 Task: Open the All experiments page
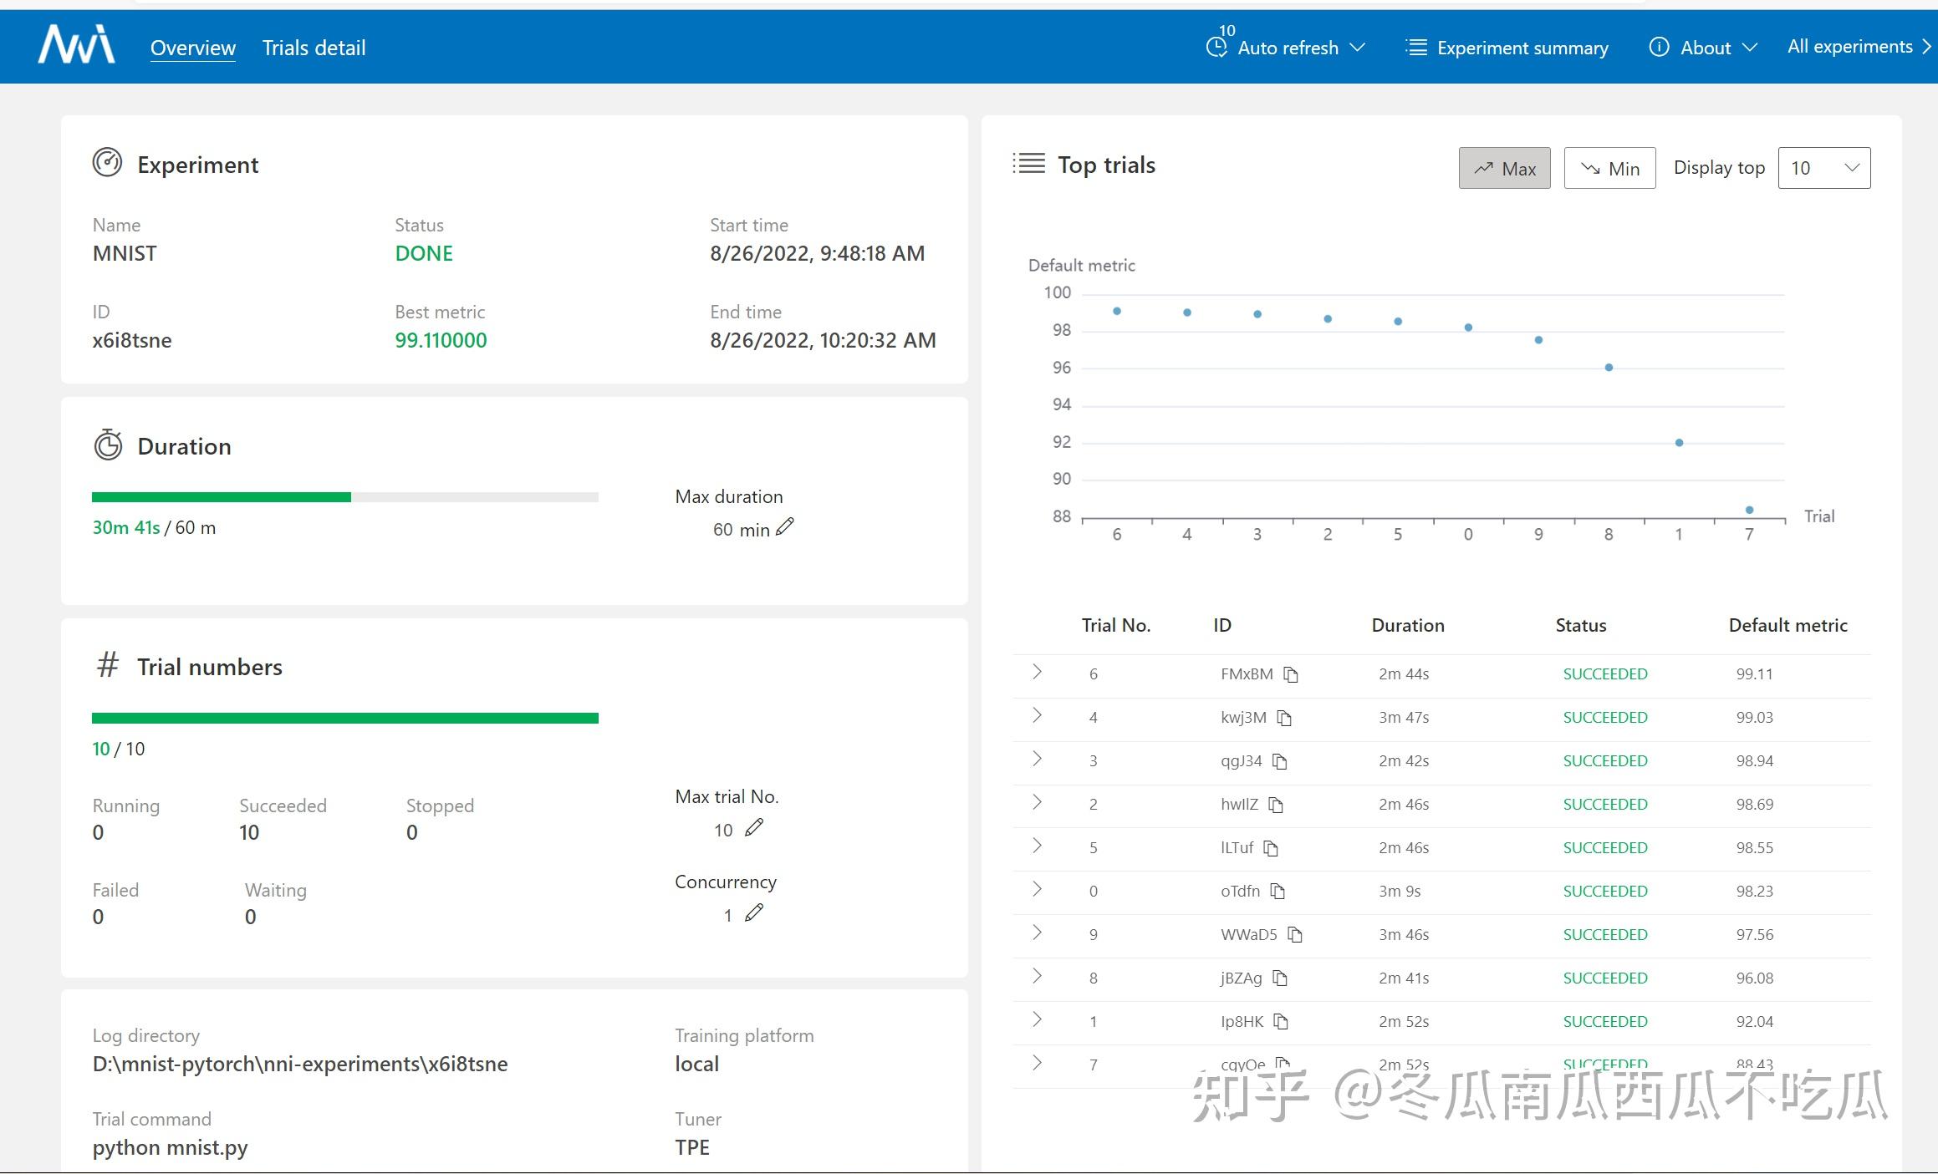(x=1849, y=46)
